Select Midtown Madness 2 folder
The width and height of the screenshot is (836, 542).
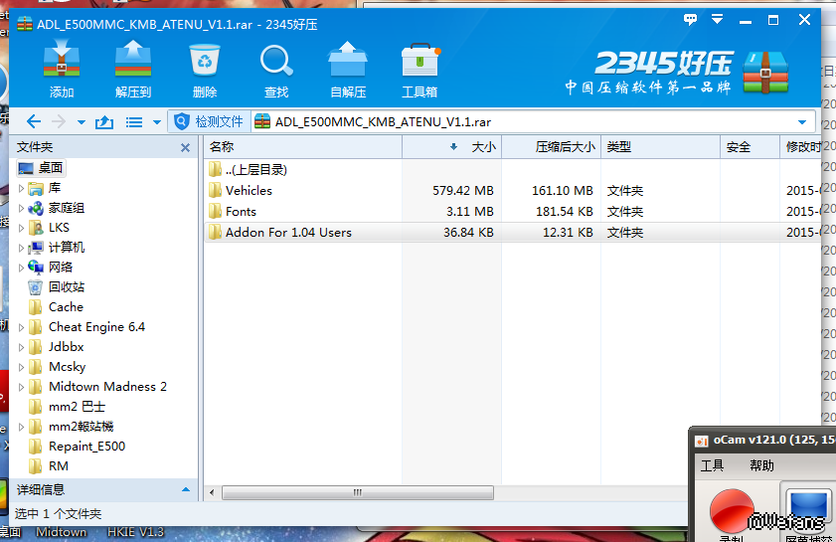click(x=107, y=387)
